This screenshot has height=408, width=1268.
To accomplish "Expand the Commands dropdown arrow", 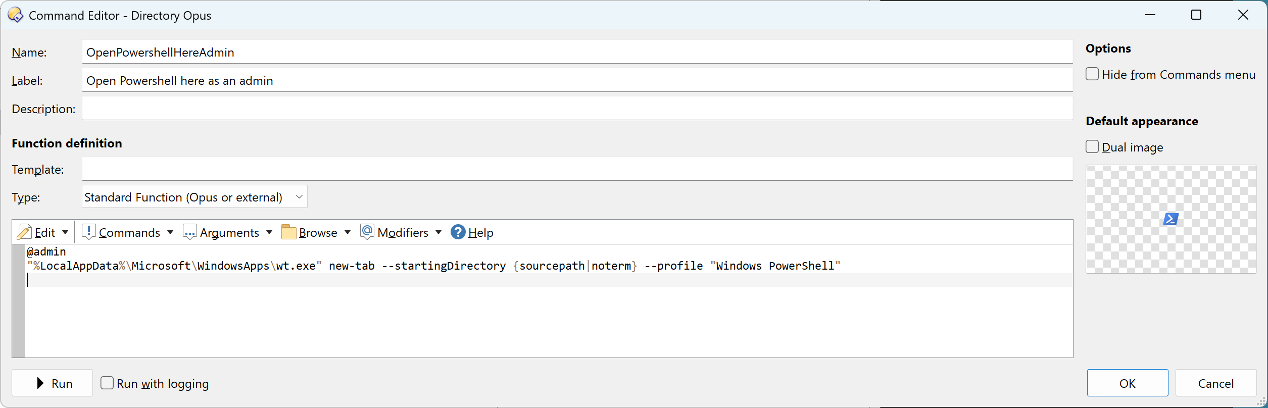I will click(170, 232).
